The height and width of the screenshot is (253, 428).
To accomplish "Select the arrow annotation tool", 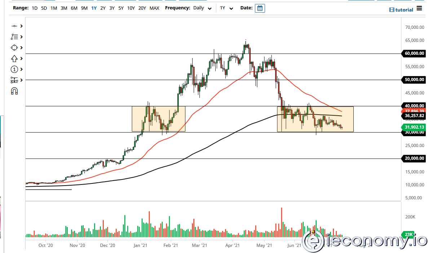I will pyautogui.click(x=14, y=58).
